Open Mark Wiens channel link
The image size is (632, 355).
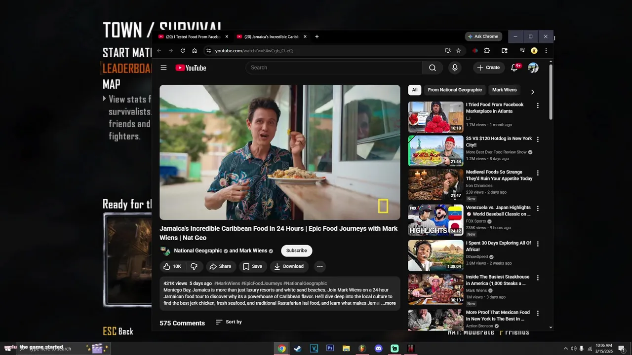tap(253, 250)
